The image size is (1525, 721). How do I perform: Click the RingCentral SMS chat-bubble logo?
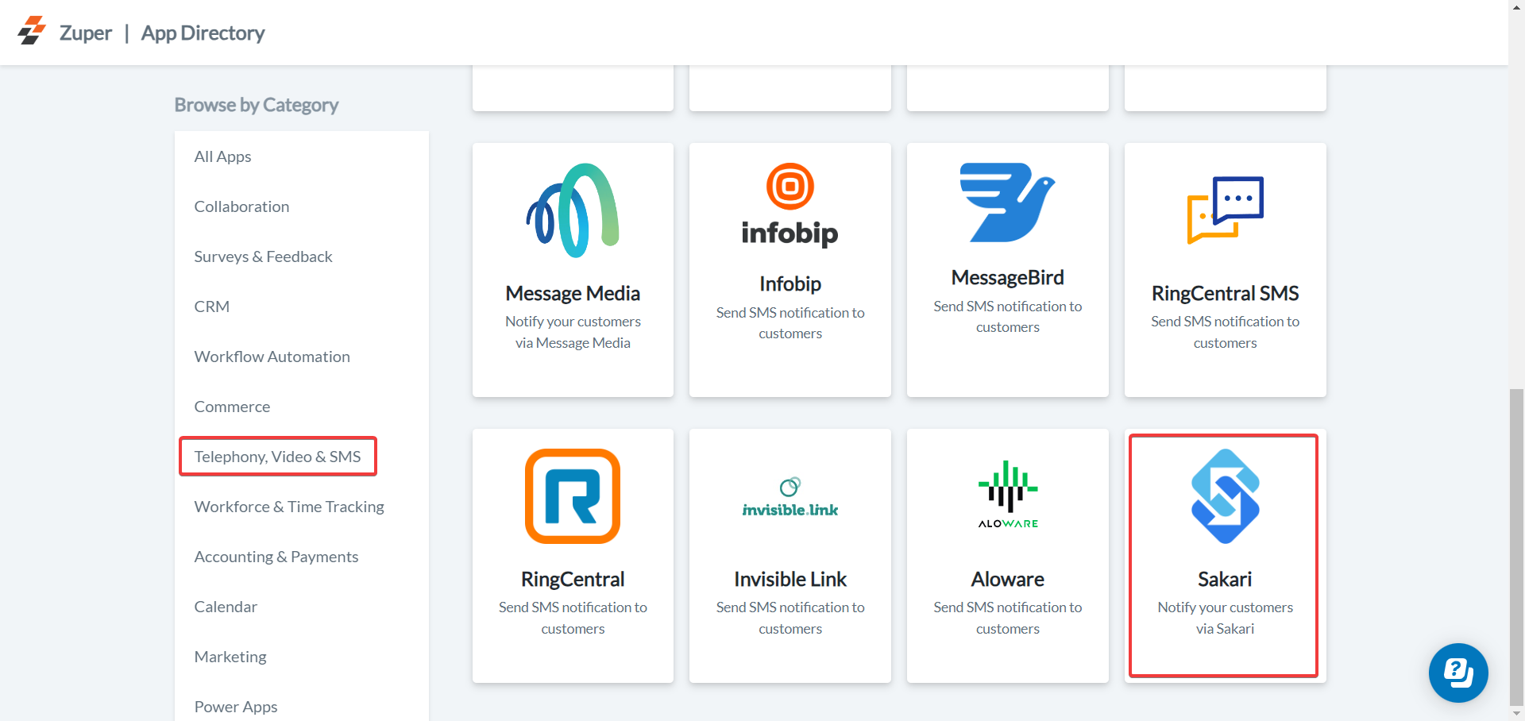(x=1226, y=210)
